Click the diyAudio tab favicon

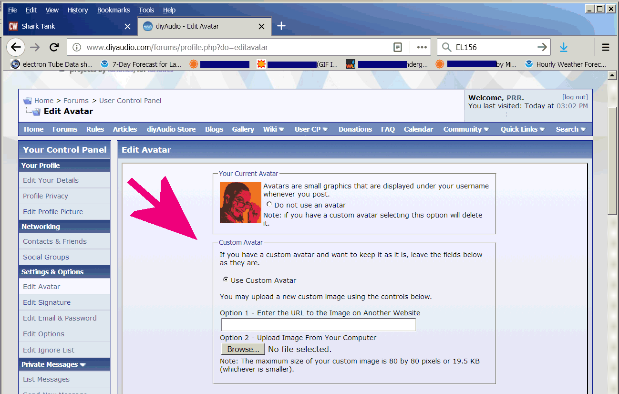148,26
